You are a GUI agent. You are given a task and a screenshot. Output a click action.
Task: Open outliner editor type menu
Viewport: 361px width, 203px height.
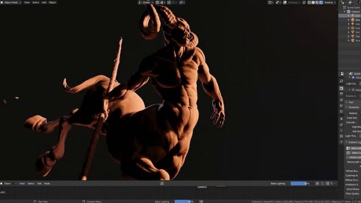click(x=344, y=2)
